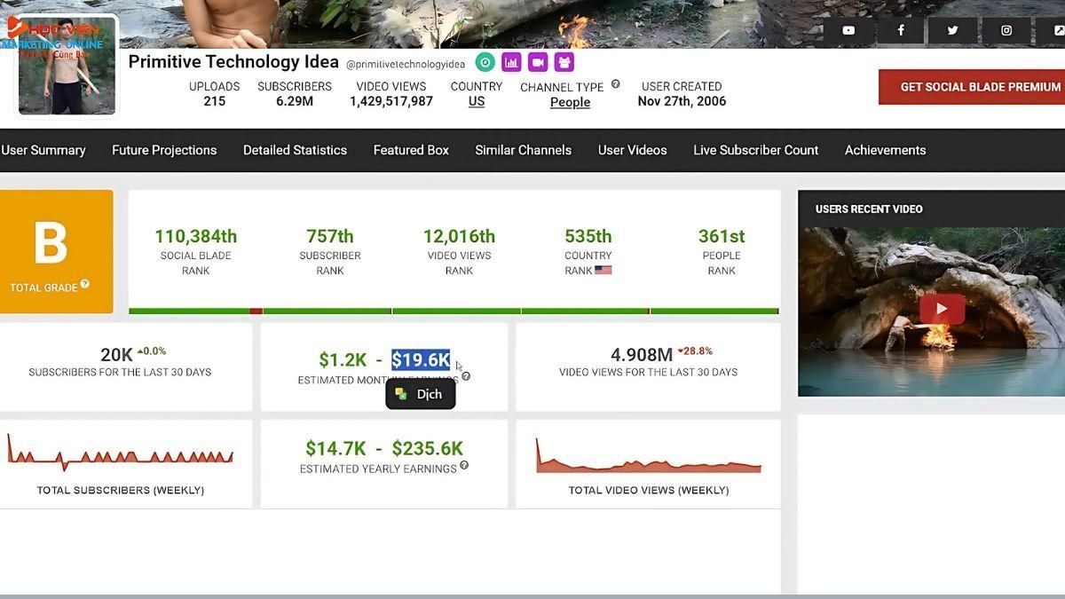The height and width of the screenshot is (599, 1065).
Task: Open the purple bar chart statistics icon
Action: coord(511,62)
